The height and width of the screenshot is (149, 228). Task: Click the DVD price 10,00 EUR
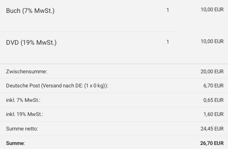212,41
